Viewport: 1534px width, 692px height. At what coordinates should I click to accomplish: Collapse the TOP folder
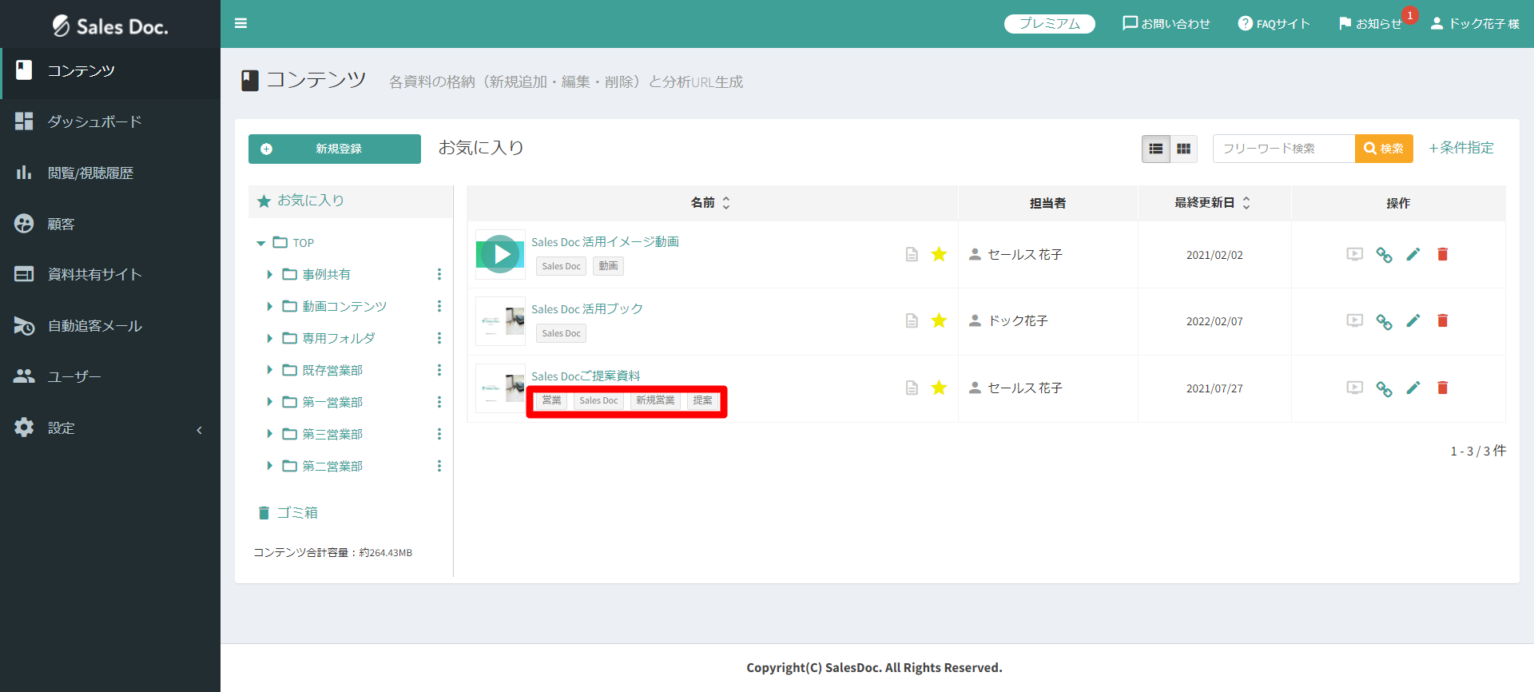point(260,243)
